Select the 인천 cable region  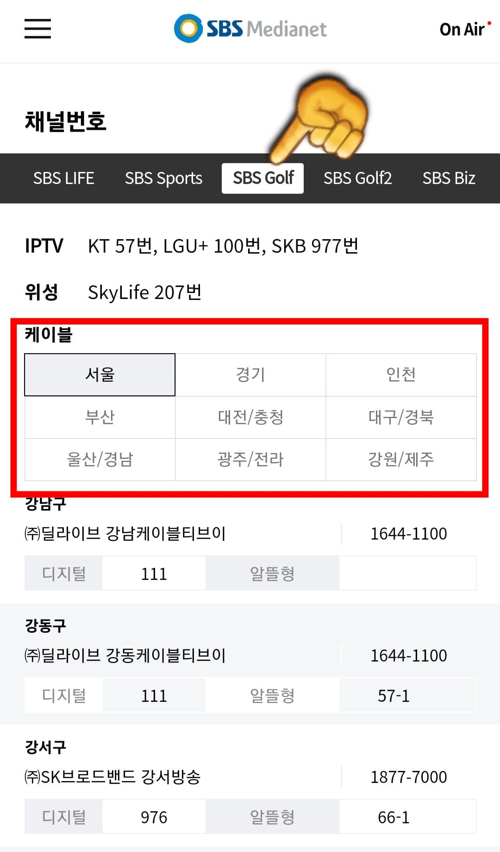click(x=401, y=375)
